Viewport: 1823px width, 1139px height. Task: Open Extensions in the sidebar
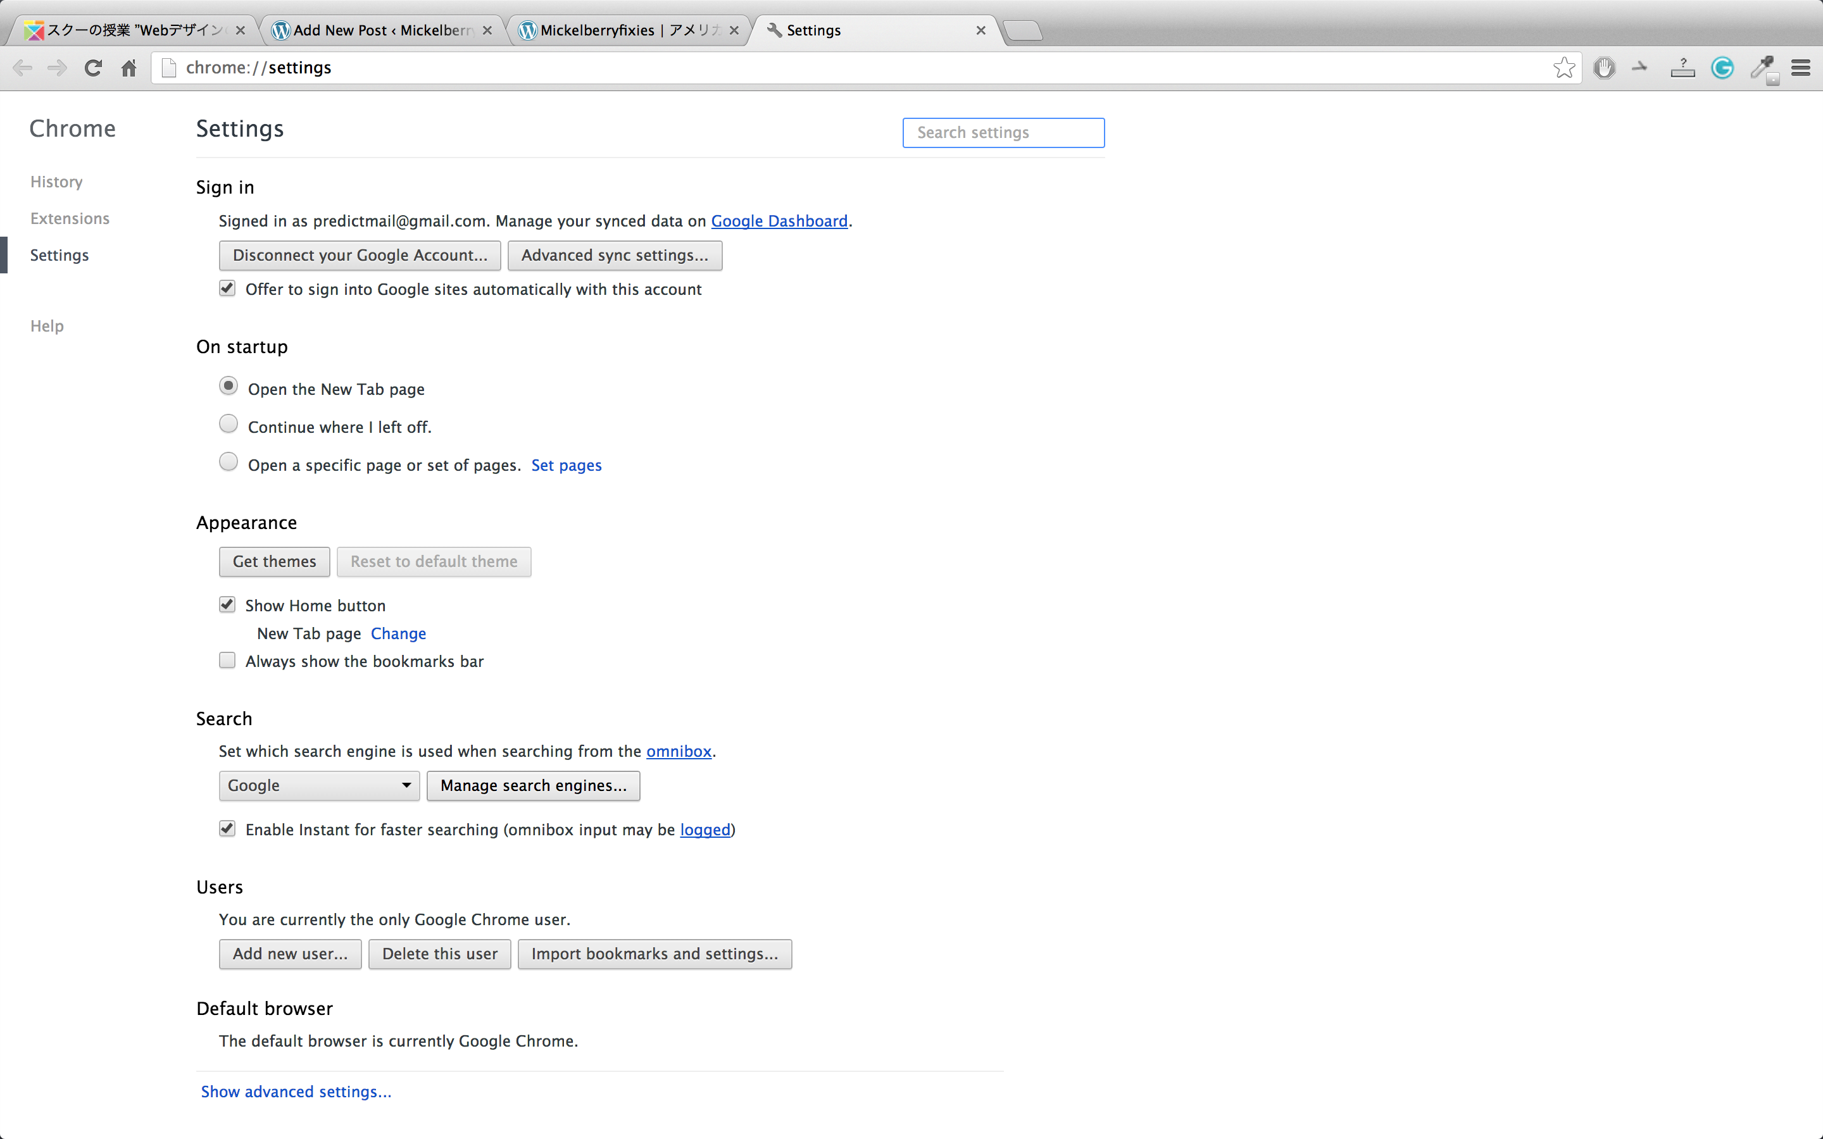(70, 218)
